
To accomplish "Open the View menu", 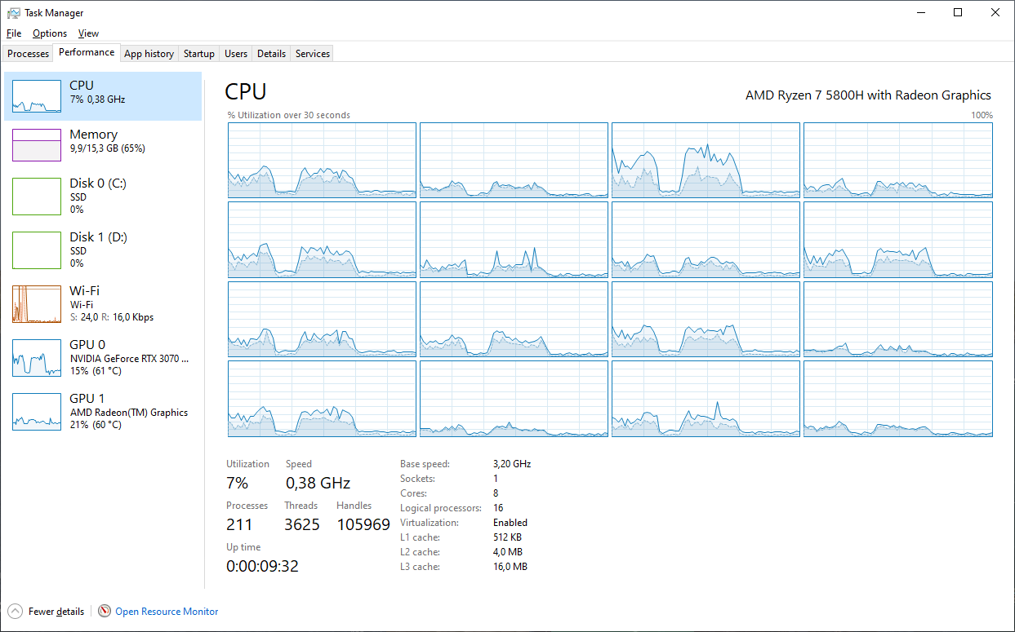I will click(88, 33).
